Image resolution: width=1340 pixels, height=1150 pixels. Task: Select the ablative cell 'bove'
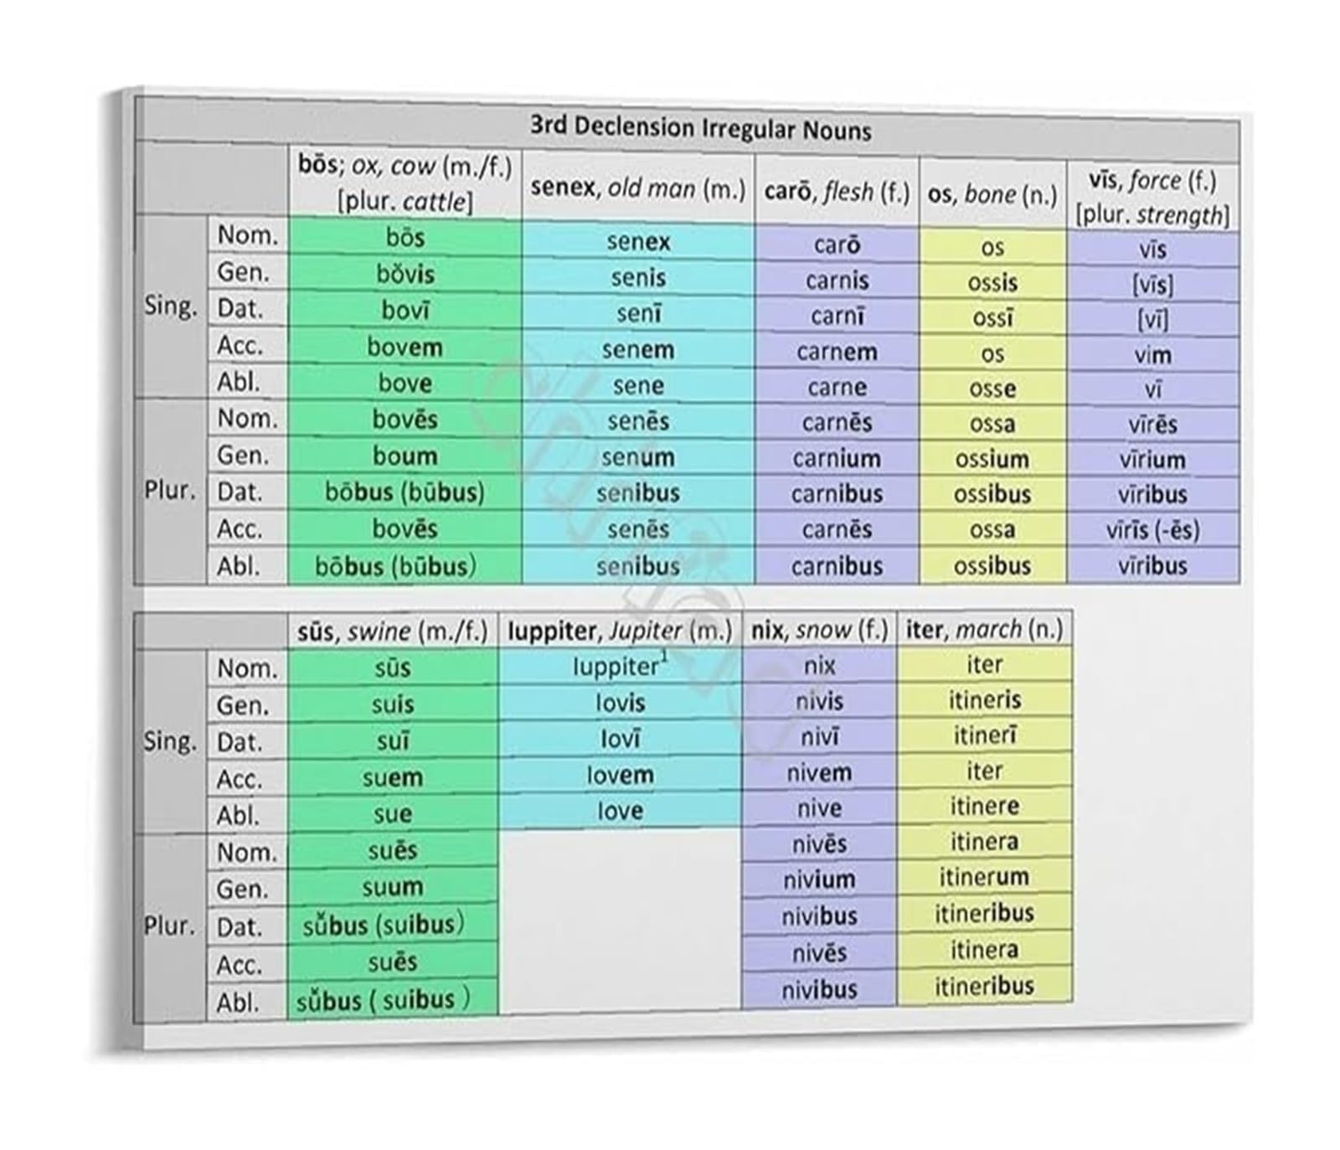[405, 383]
